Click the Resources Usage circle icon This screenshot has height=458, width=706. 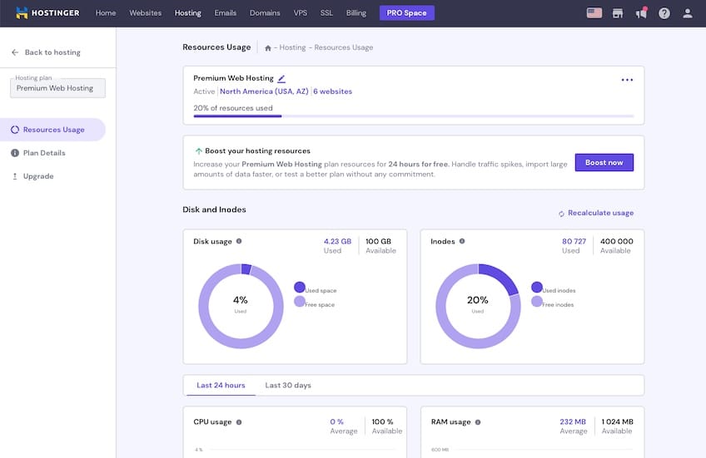tap(15, 130)
